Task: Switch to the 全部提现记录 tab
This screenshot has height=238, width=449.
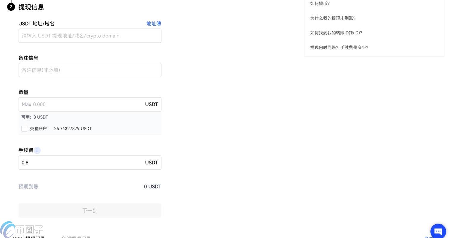Action: [76, 237]
